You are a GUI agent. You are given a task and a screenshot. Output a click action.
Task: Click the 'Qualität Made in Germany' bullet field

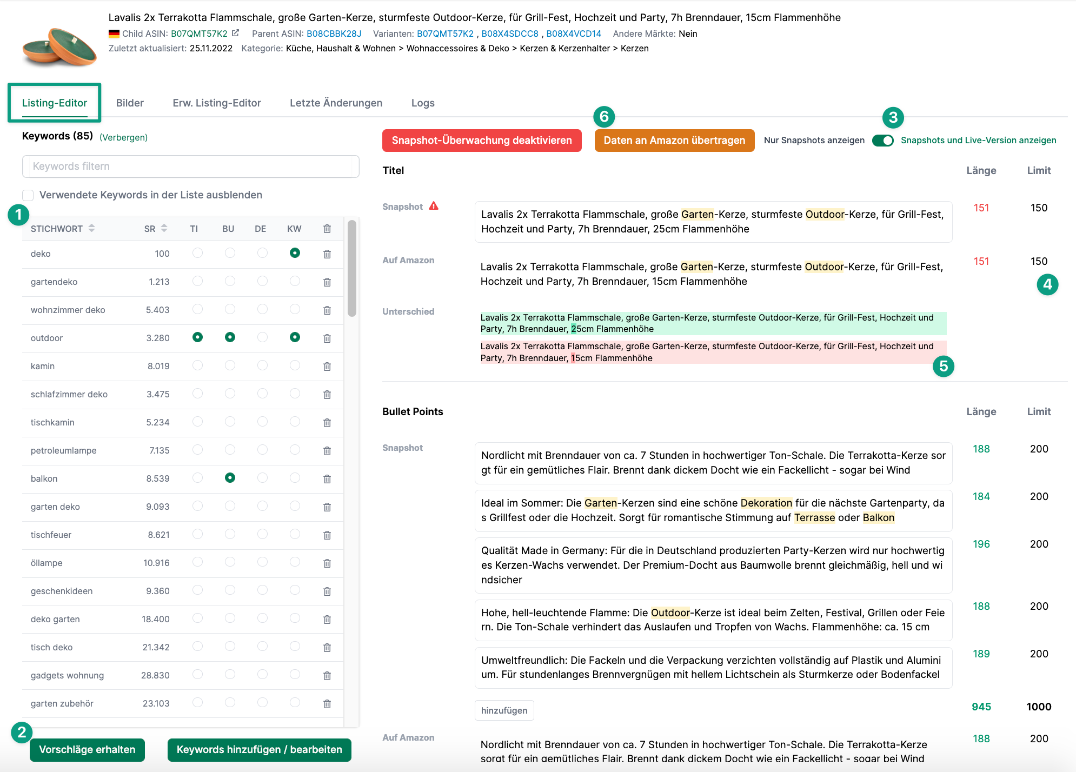point(713,565)
